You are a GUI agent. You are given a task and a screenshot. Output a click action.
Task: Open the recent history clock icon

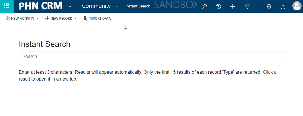tap(218, 6)
